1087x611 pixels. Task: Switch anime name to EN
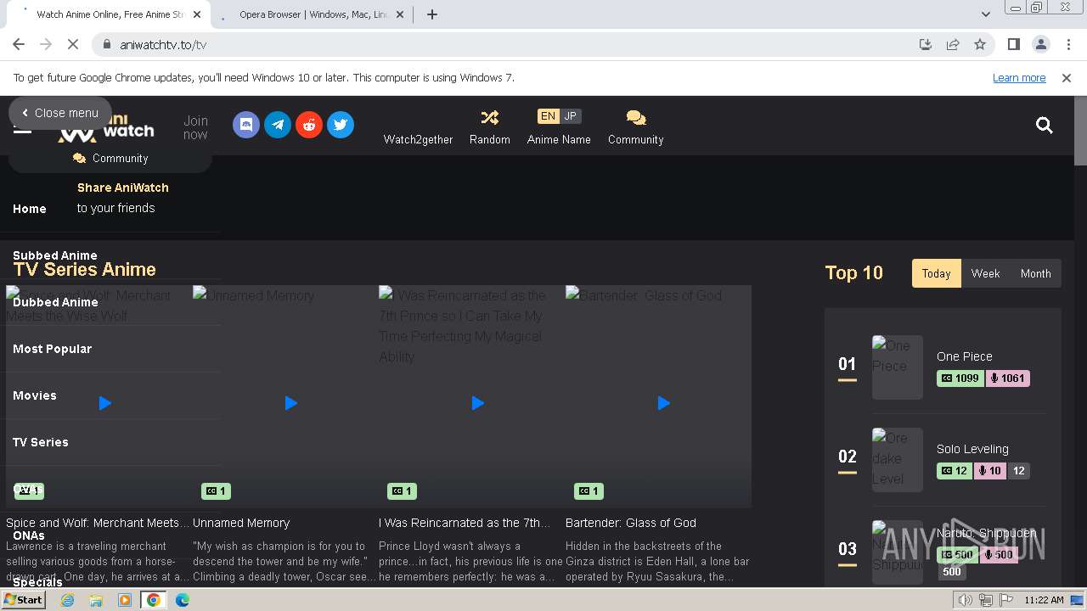(x=548, y=116)
